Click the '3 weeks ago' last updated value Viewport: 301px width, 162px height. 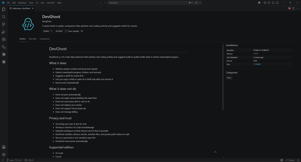click(258, 57)
